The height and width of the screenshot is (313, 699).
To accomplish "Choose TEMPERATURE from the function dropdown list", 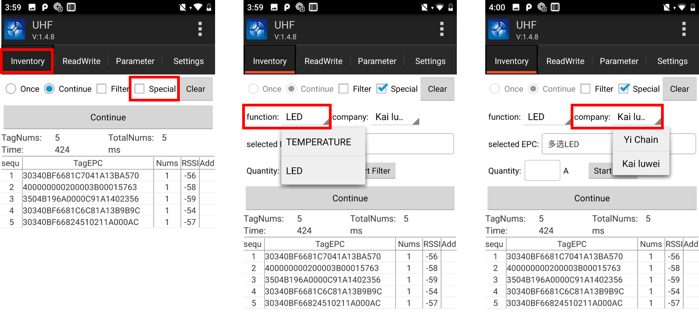I will coord(319,142).
